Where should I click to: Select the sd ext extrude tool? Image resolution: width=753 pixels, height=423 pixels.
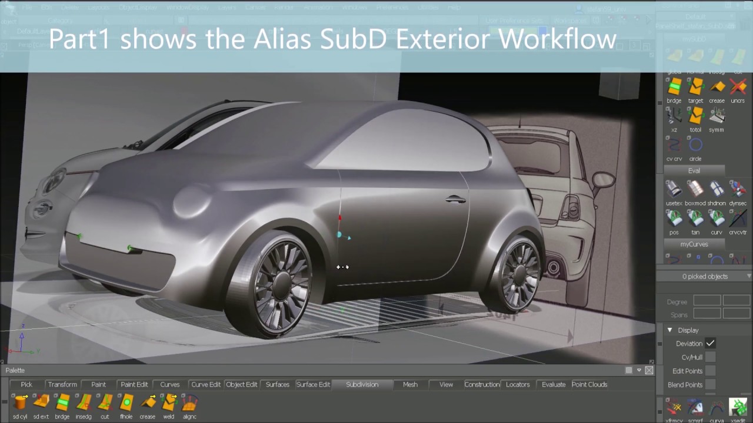tap(41, 403)
